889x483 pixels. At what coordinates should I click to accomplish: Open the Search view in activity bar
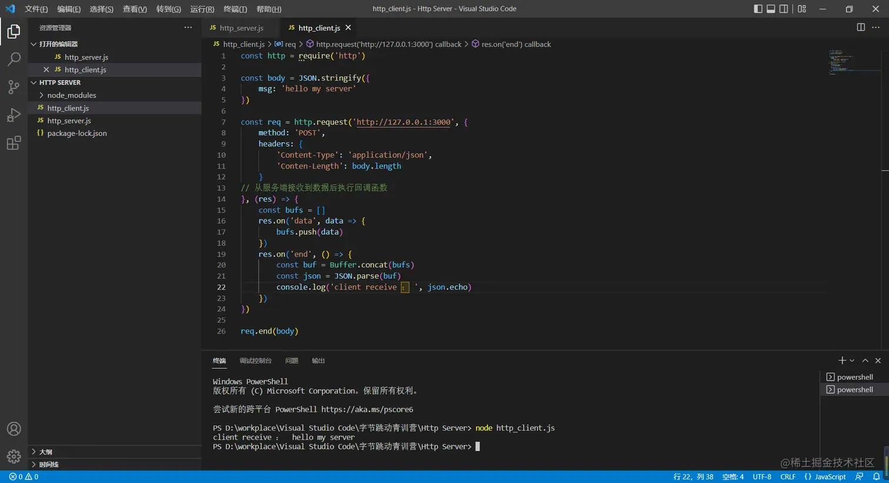coord(14,59)
